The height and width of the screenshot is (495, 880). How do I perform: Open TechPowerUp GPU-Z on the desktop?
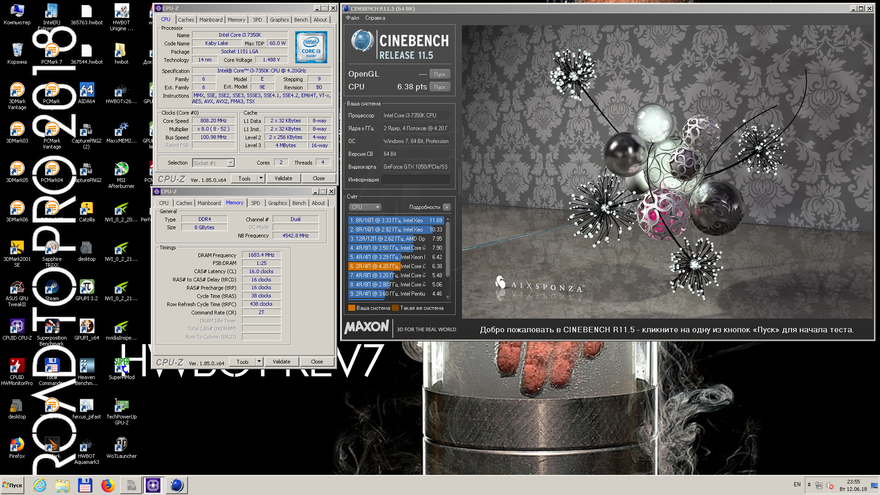click(x=121, y=411)
